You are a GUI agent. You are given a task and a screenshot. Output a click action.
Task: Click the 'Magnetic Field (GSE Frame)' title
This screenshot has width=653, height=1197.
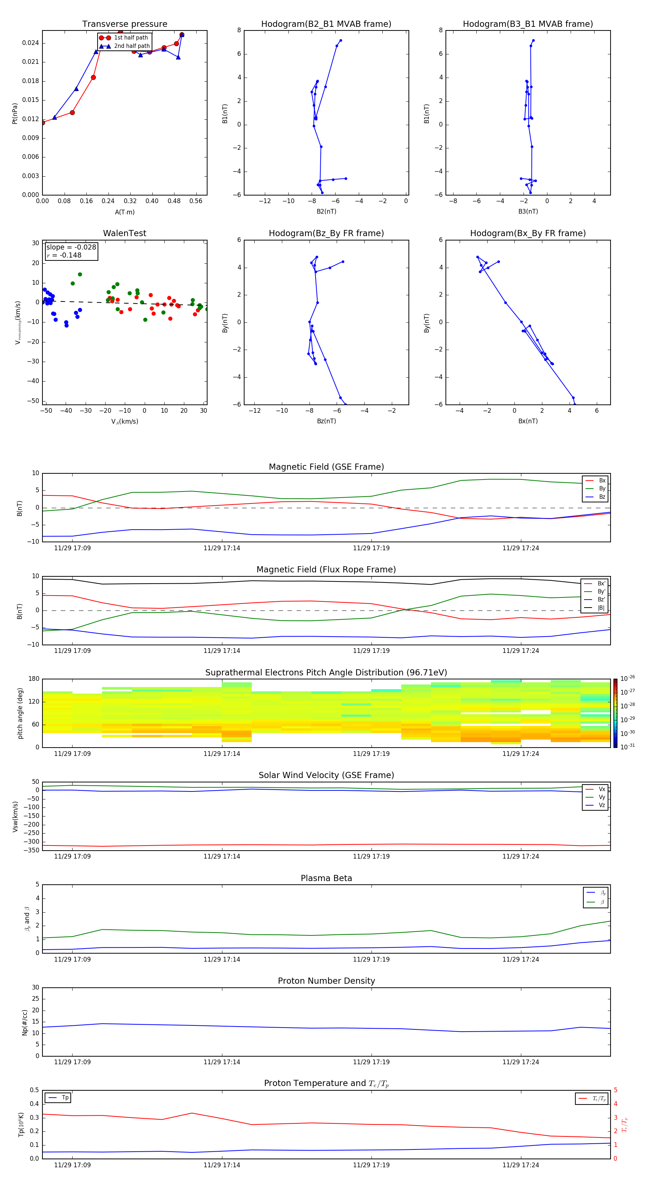click(x=326, y=467)
